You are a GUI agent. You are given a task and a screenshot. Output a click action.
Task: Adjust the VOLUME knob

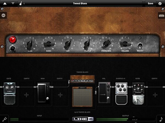(125, 44)
